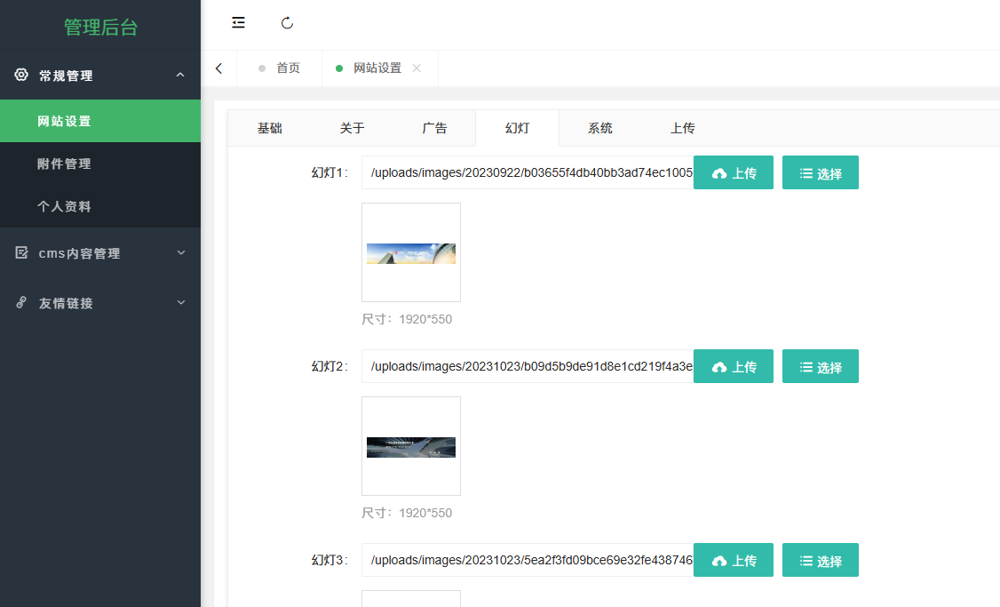Click the 尺寸: 1920*550 text under 幻灯1
Screen dimensions: 1000x607
(x=407, y=319)
